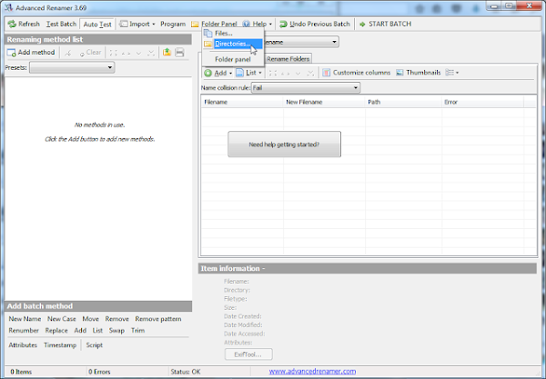Run Test Batch from the toolbar
The height and width of the screenshot is (379, 546).
point(61,24)
